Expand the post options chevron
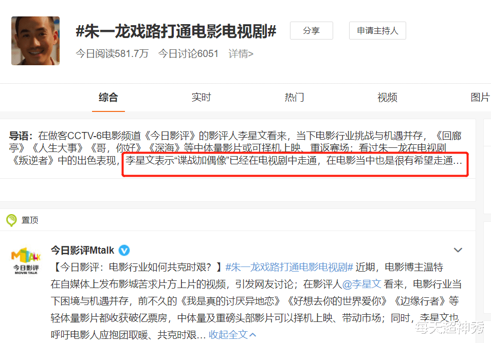 458,250
